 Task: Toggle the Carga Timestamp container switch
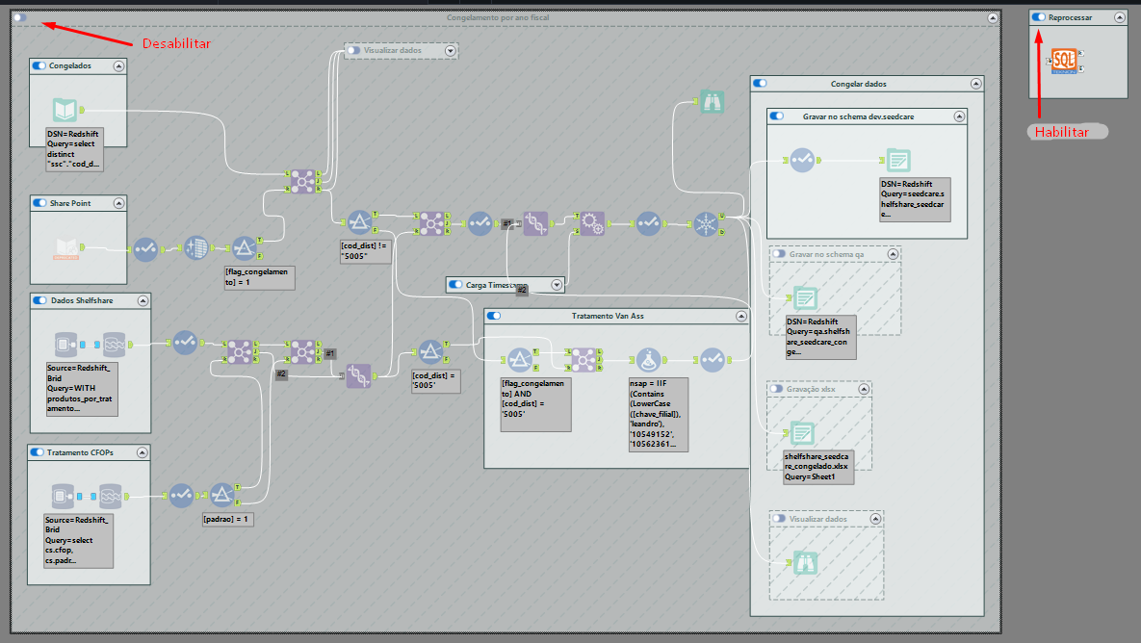[x=455, y=284]
